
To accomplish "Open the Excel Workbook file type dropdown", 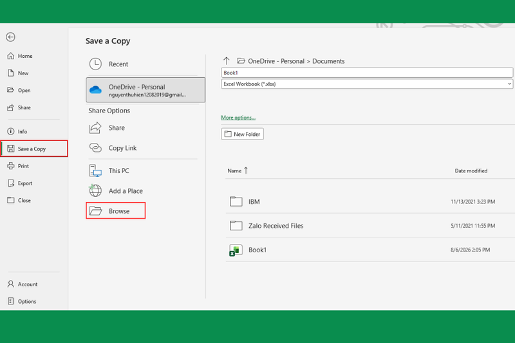I will (367, 84).
